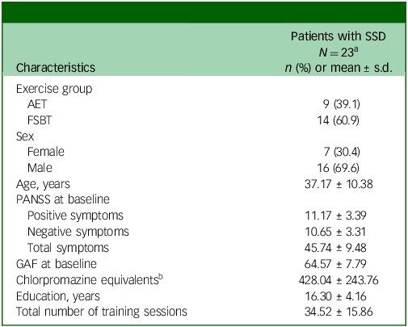Click the value 9 (39.1)
408x327 pixels.
pos(342,104)
